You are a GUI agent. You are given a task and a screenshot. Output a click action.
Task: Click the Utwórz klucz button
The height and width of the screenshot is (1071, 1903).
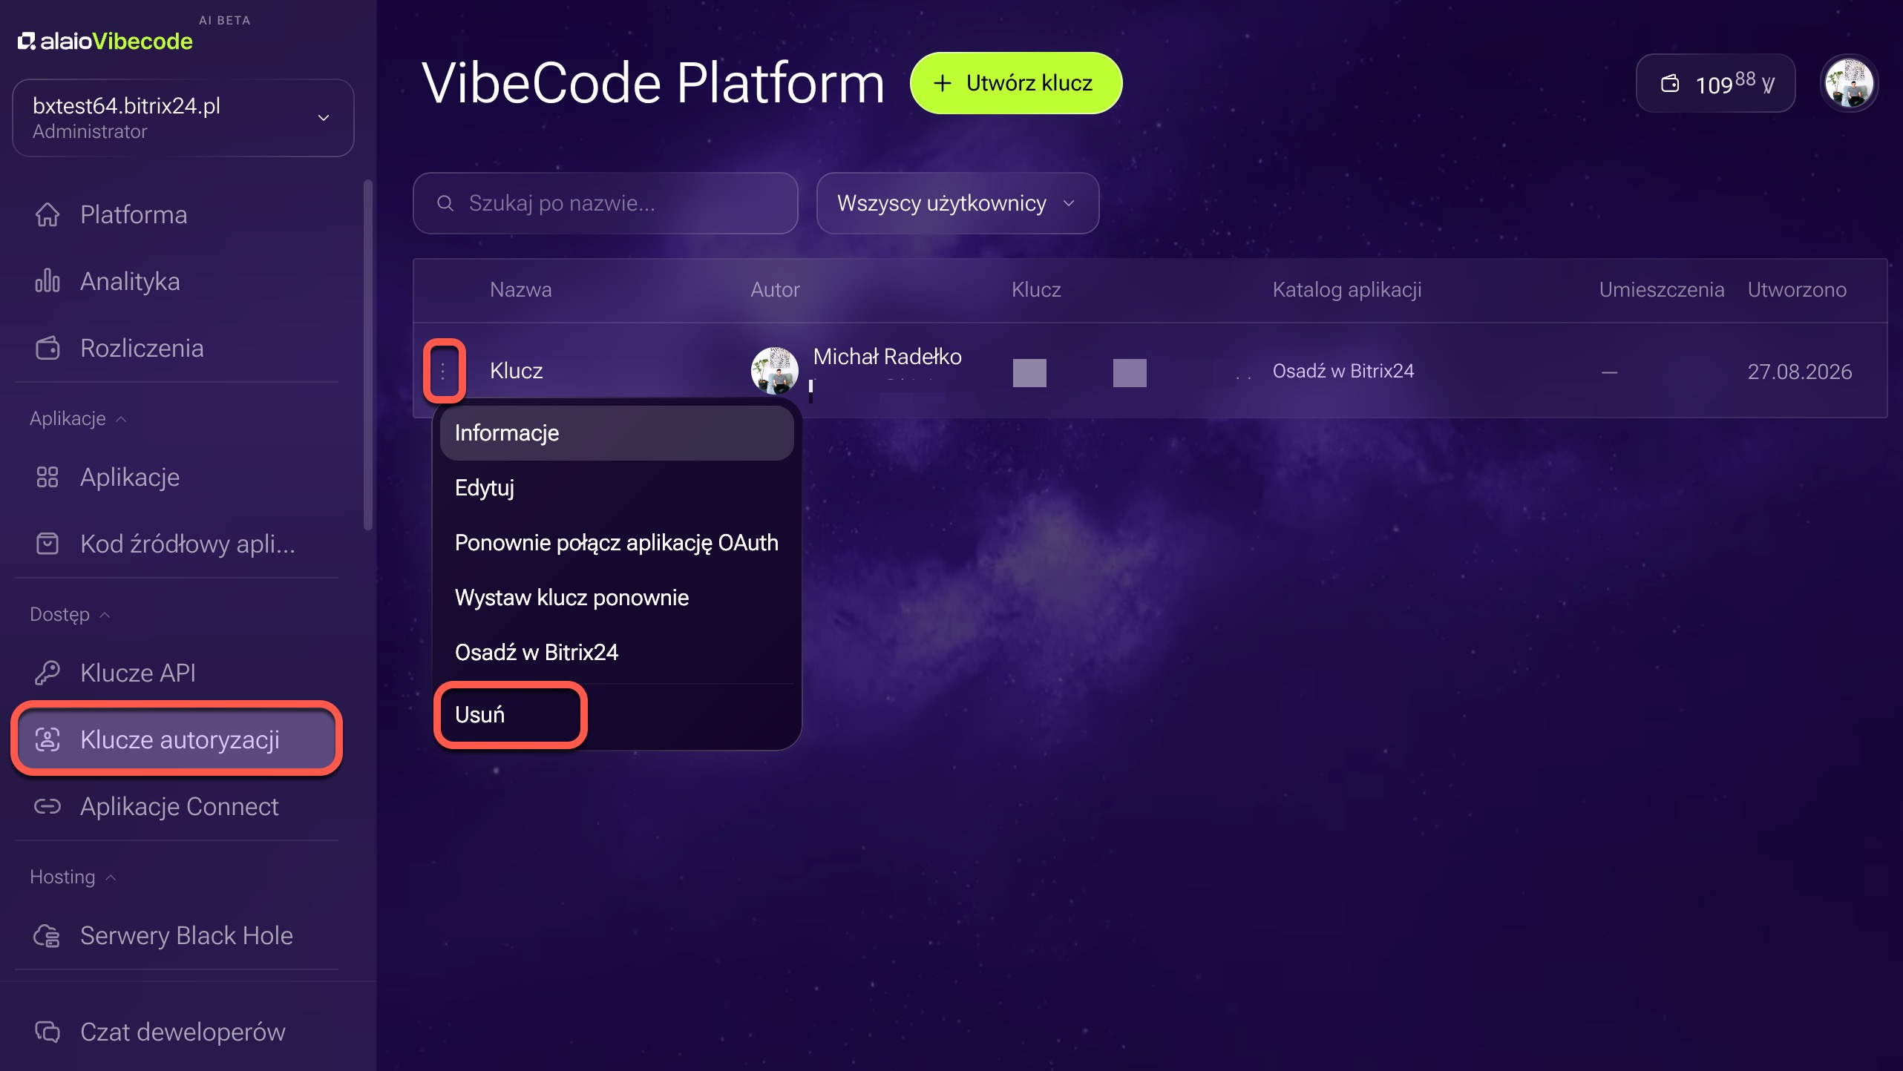(x=1016, y=83)
